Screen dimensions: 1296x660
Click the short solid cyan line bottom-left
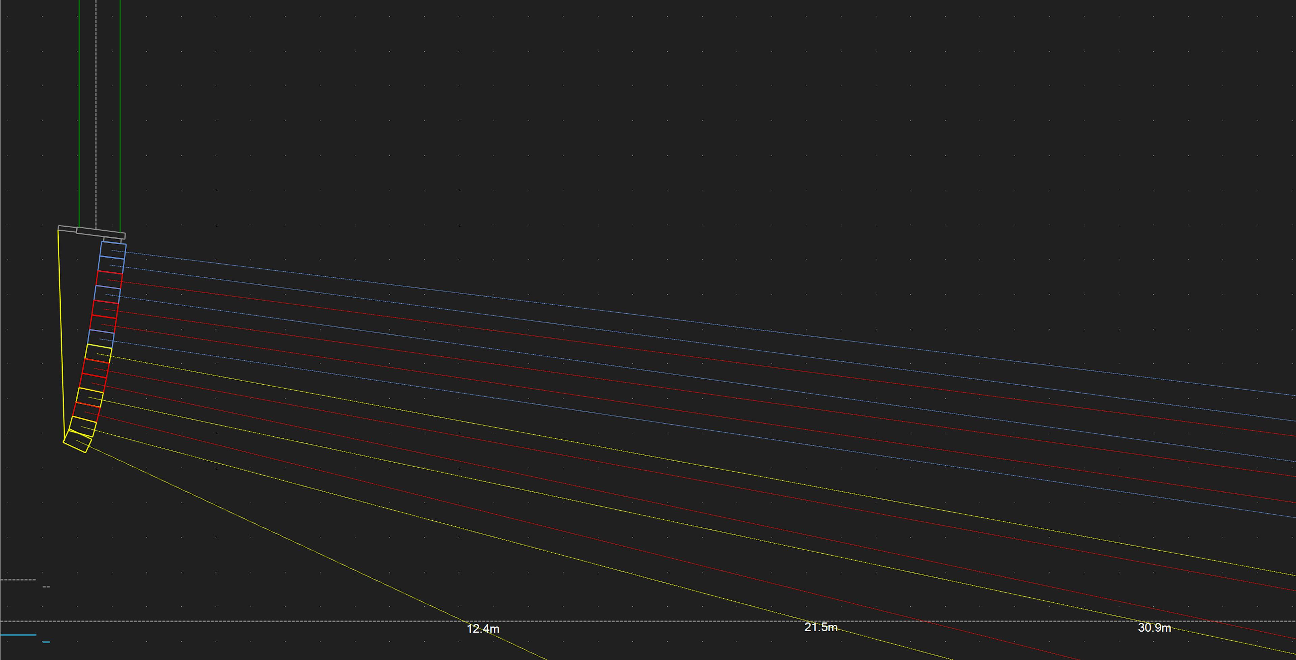tap(18, 635)
